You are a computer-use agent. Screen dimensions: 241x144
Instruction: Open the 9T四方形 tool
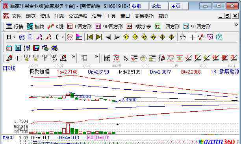click(x=197, y=27)
